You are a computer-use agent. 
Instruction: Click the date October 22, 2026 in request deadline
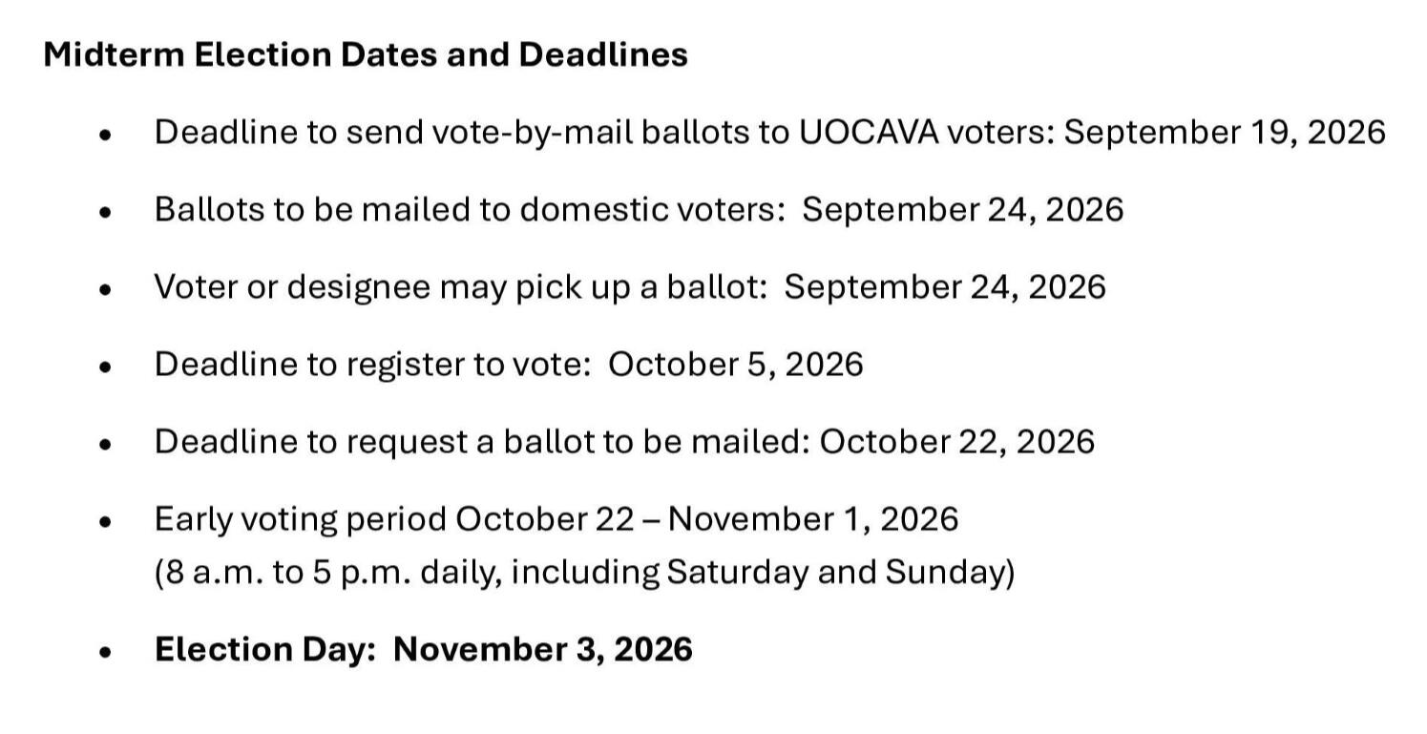pyautogui.click(x=956, y=441)
